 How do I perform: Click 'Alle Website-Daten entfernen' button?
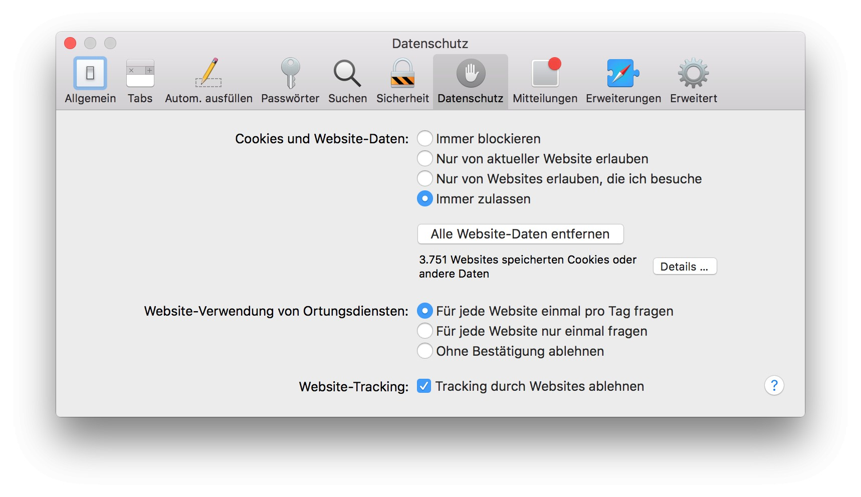(520, 234)
